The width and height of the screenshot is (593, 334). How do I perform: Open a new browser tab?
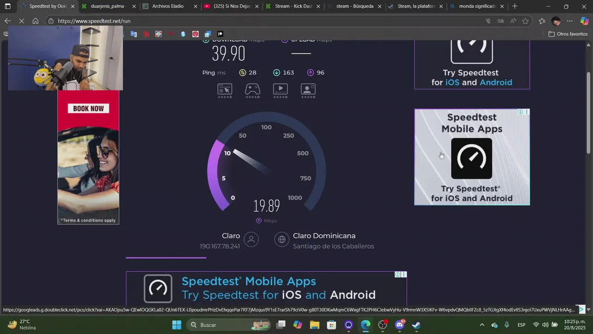(x=515, y=6)
